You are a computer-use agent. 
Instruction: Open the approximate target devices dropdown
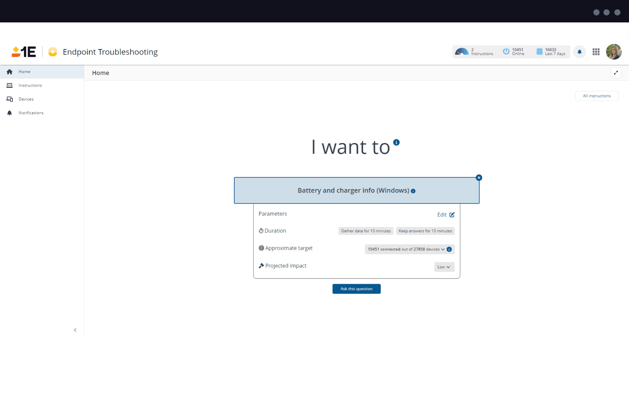click(443, 249)
